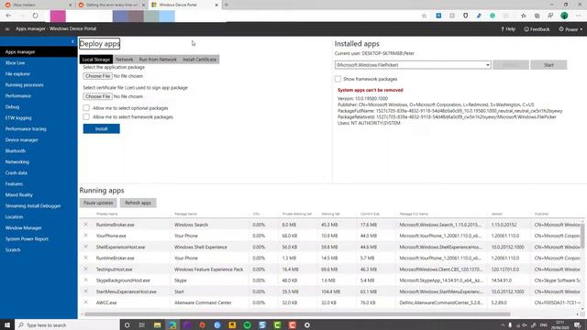Open Windows Start menu

click(7, 324)
